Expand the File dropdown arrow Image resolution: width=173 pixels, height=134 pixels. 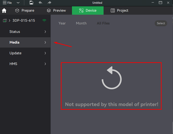click(18, 3)
